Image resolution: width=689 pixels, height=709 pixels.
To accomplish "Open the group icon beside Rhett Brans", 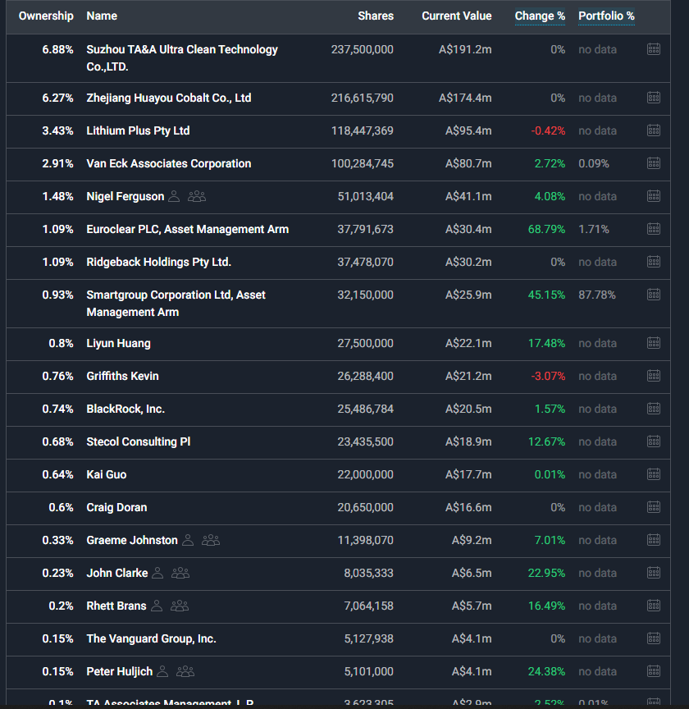I will [x=180, y=606].
